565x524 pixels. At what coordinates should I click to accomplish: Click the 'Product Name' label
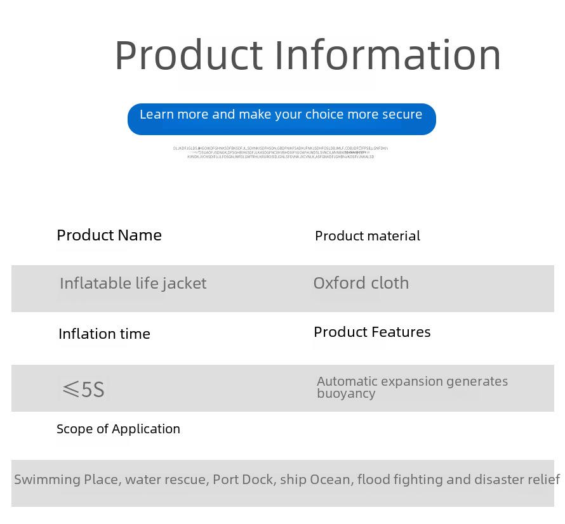(x=109, y=235)
